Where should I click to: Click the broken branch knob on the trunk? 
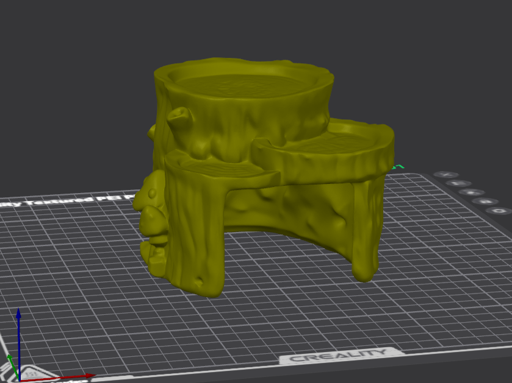179,119
